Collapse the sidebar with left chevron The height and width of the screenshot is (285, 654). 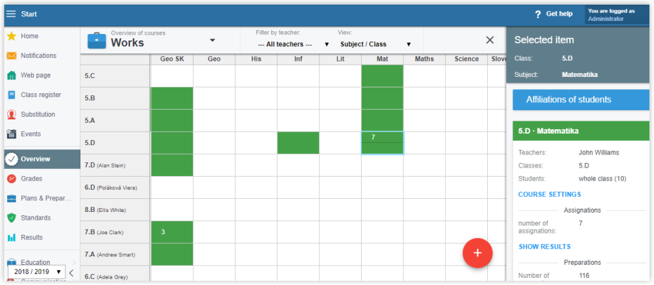click(71, 273)
